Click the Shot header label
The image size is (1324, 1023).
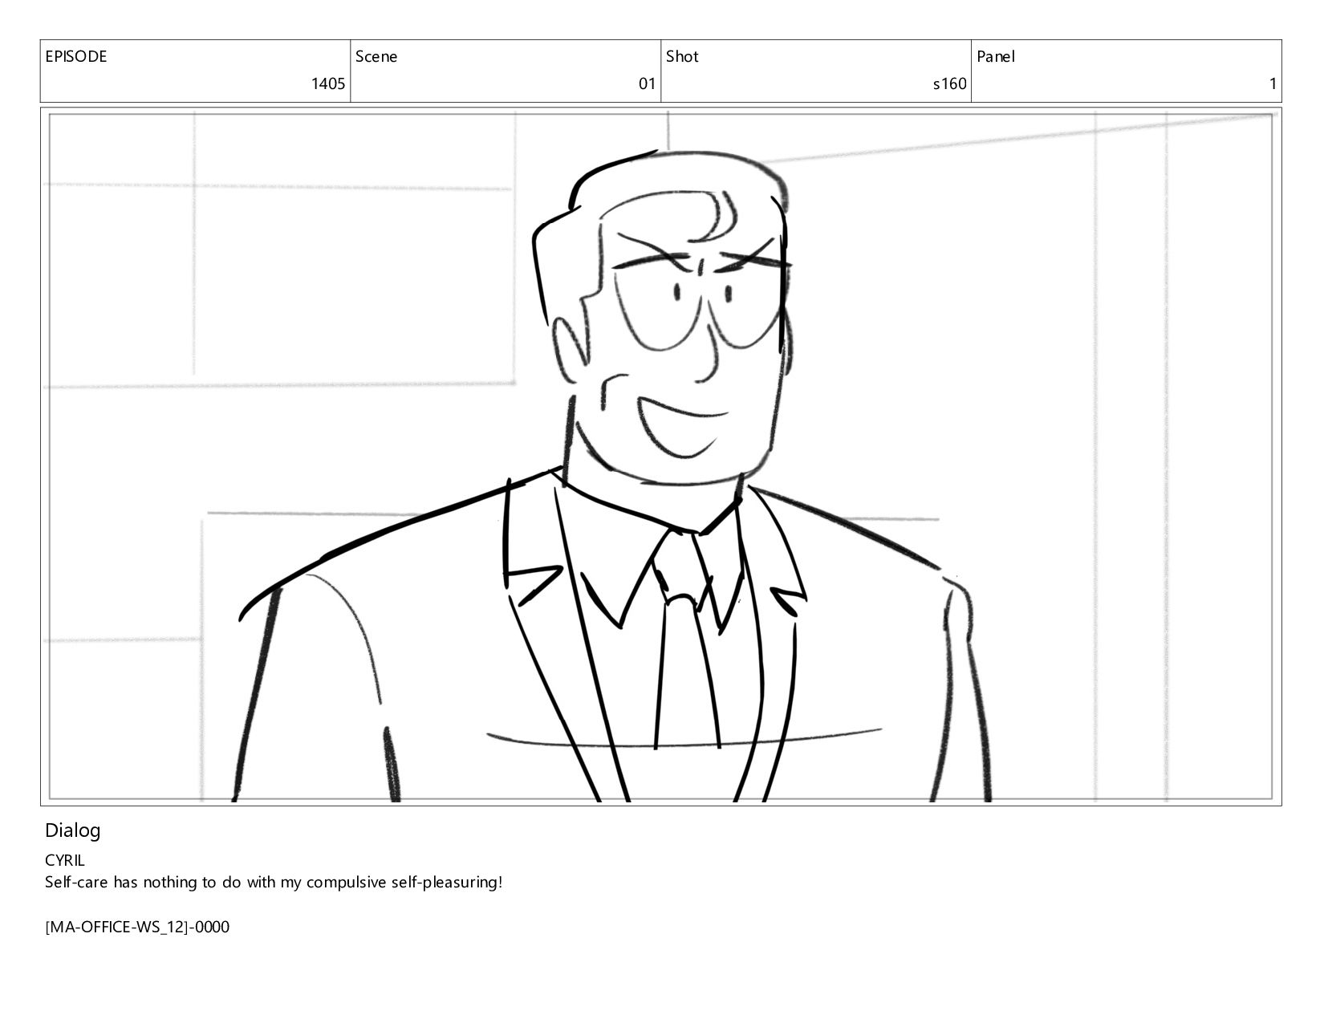(682, 57)
